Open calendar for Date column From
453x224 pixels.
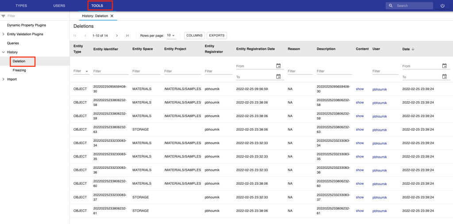444,66
